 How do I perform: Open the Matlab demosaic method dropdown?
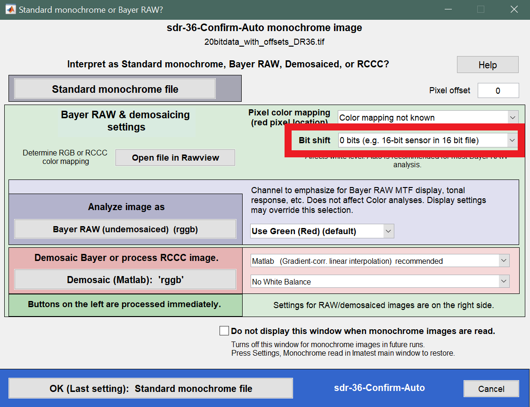coord(380,261)
